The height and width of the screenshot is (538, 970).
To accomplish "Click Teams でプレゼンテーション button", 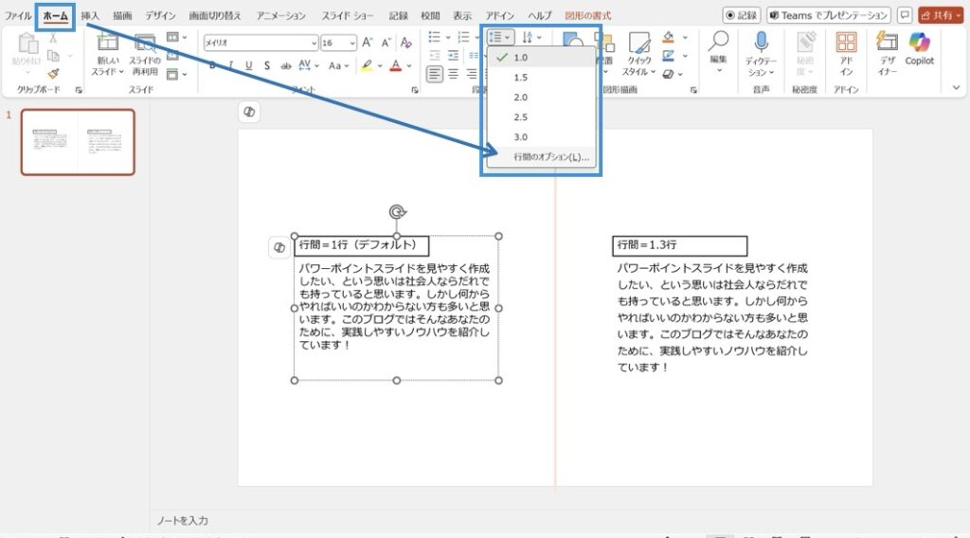I will [828, 15].
